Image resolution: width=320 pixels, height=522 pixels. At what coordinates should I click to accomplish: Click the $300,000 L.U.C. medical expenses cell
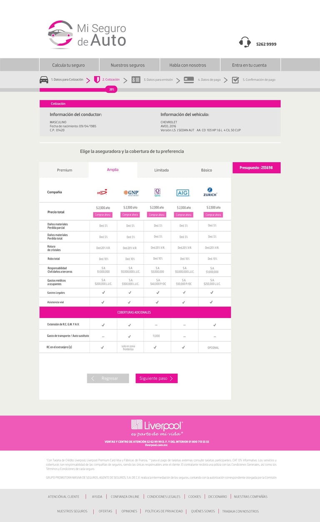point(131,282)
